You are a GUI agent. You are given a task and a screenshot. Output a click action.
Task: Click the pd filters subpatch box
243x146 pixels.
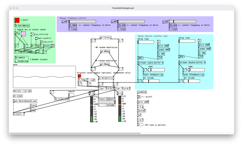coord(105,38)
